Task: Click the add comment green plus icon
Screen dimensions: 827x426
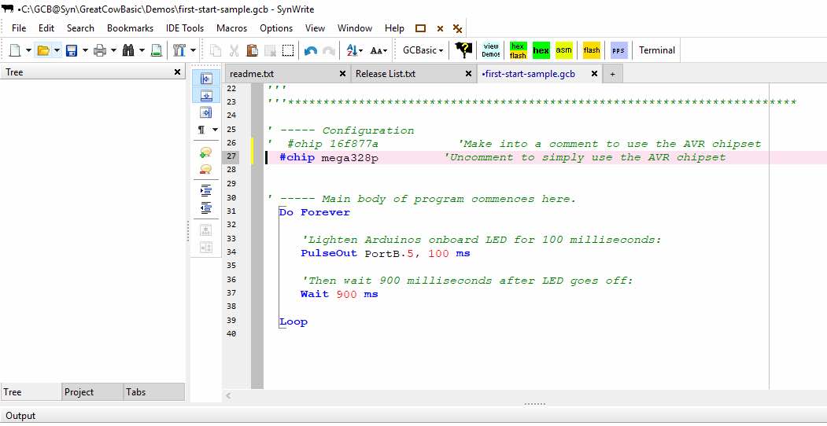Action: click(206, 152)
